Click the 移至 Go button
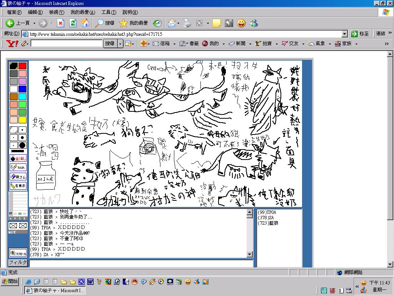 click(x=360, y=34)
